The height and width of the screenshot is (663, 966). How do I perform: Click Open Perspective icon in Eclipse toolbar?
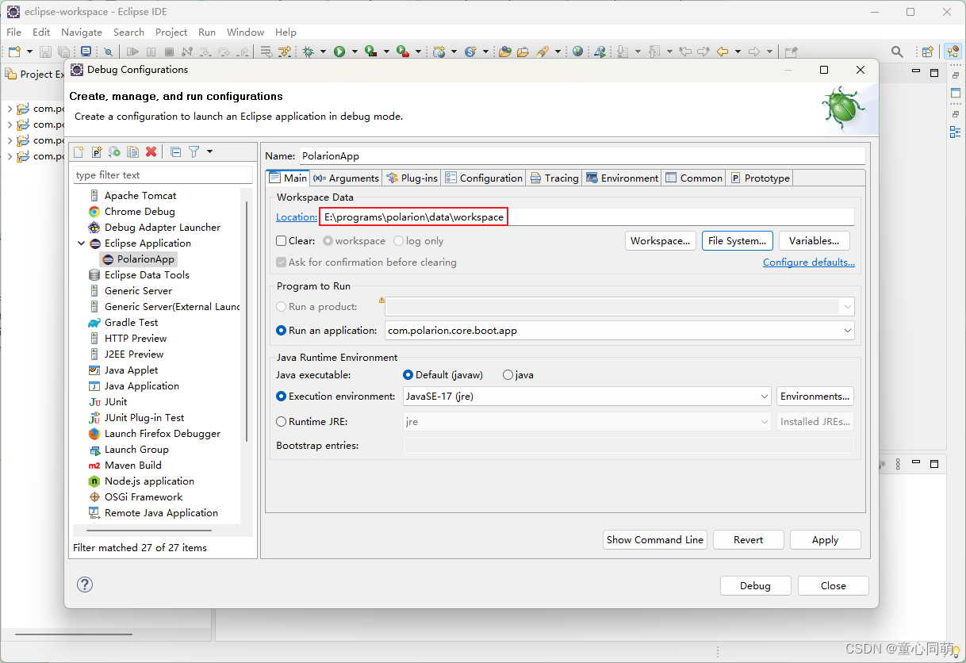pyautogui.click(x=927, y=52)
